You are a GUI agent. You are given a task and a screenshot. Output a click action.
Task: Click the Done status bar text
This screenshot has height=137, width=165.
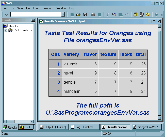coord(5,134)
